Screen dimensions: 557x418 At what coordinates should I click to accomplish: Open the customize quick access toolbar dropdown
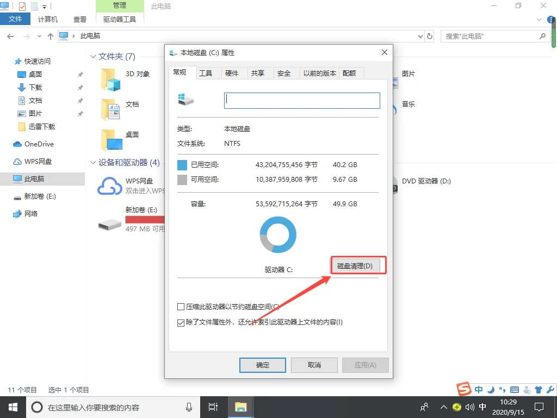point(45,7)
